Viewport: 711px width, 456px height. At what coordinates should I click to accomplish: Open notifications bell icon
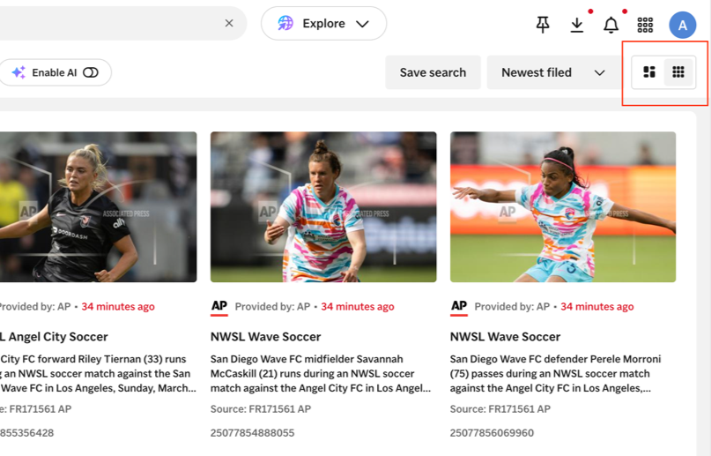point(611,25)
